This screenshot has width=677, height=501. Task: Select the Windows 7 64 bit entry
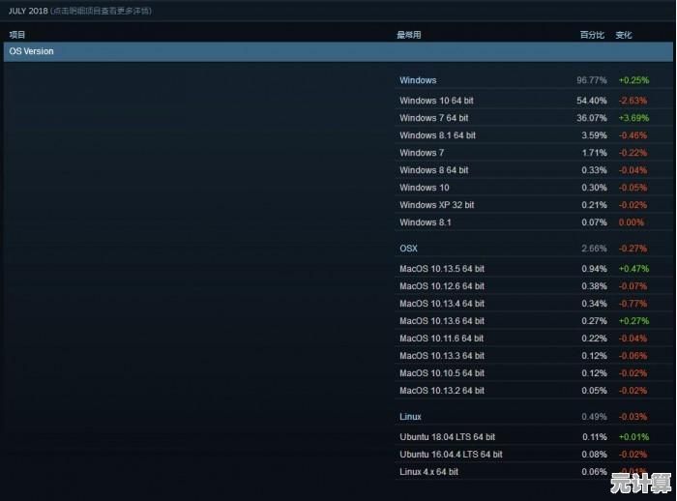point(434,118)
